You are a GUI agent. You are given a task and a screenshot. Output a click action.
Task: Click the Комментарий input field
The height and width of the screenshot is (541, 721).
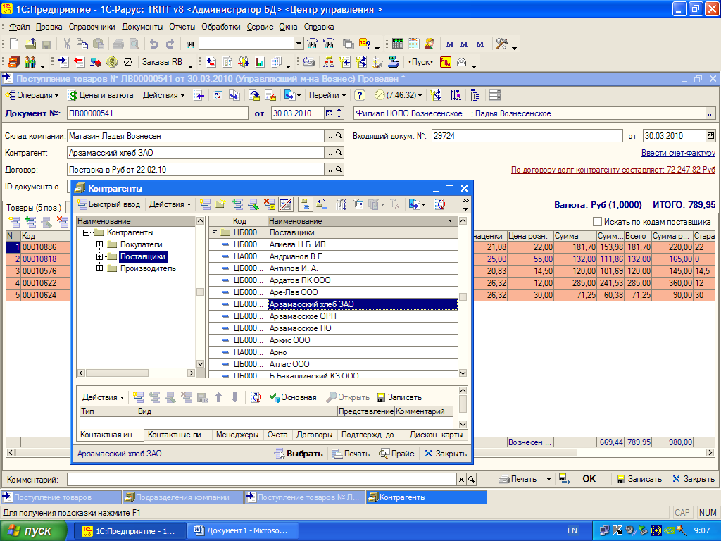[262, 479]
